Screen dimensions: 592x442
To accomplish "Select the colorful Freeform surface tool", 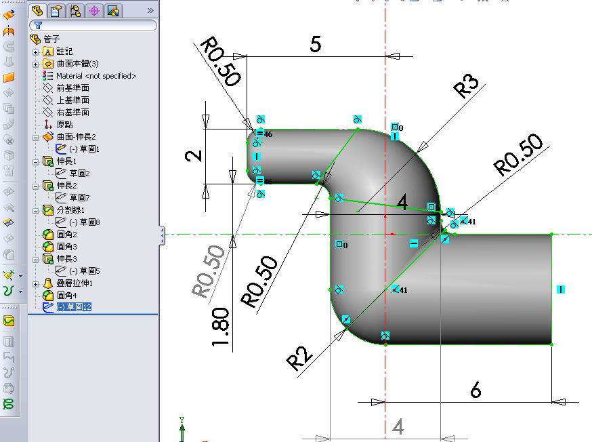I will click(x=9, y=223).
